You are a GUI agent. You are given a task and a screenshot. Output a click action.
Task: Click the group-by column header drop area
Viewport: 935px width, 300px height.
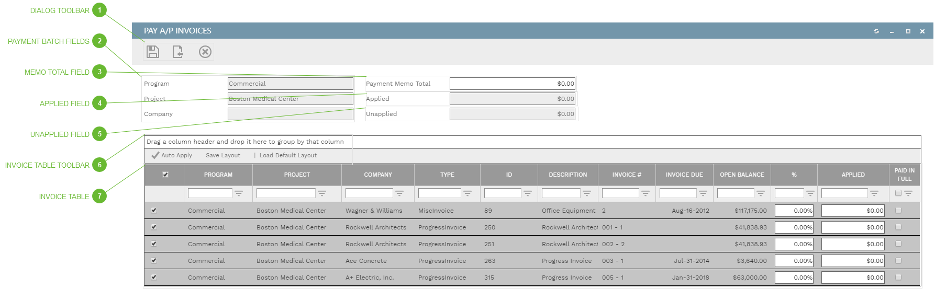(532, 142)
